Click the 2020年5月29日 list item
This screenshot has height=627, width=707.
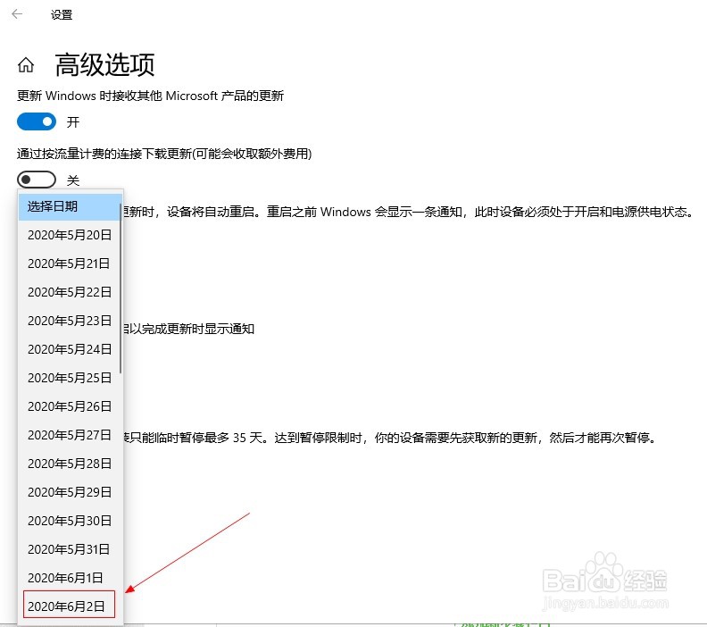70,492
